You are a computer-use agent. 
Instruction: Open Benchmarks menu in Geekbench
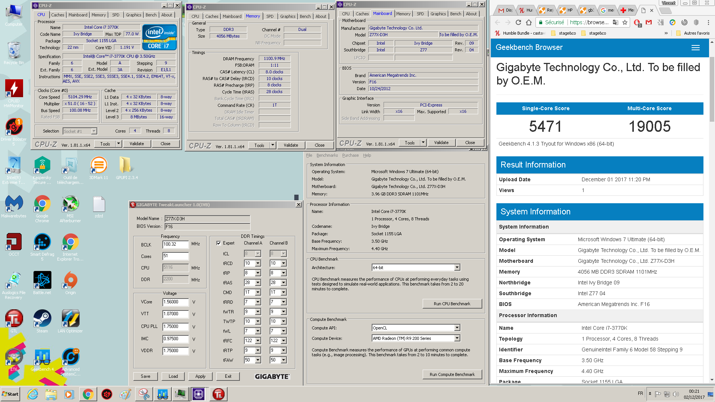pos(327,155)
